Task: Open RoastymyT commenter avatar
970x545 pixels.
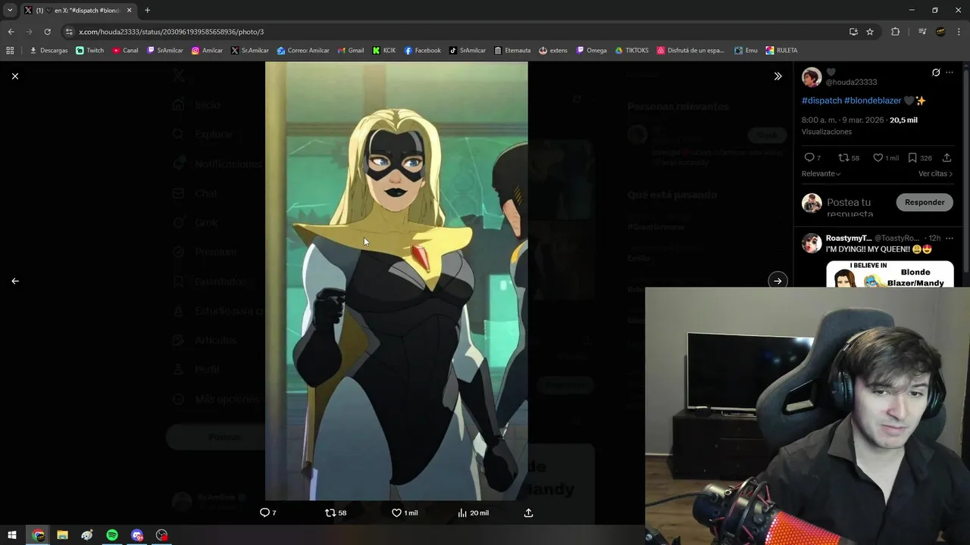Action: [x=812, y=243]
